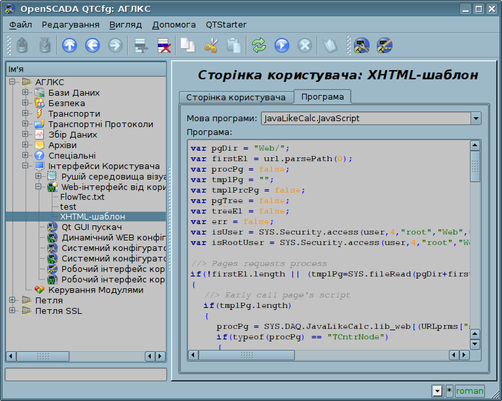502x401 pixels.
Task: Cut the item with the scissors icon
Action: point(210,45)
